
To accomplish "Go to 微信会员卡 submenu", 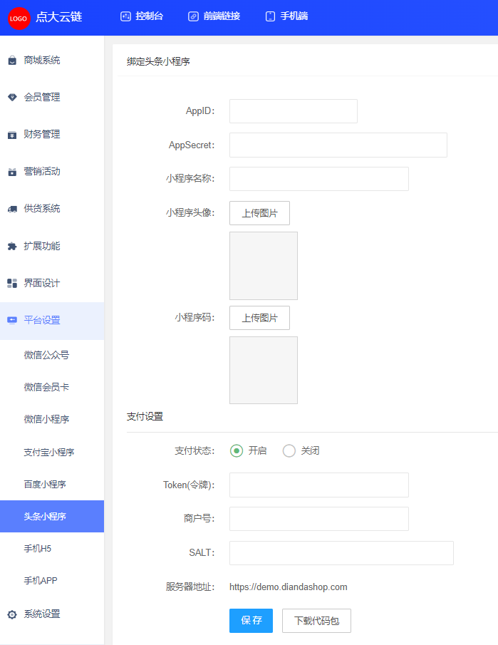I will (52, 387).
